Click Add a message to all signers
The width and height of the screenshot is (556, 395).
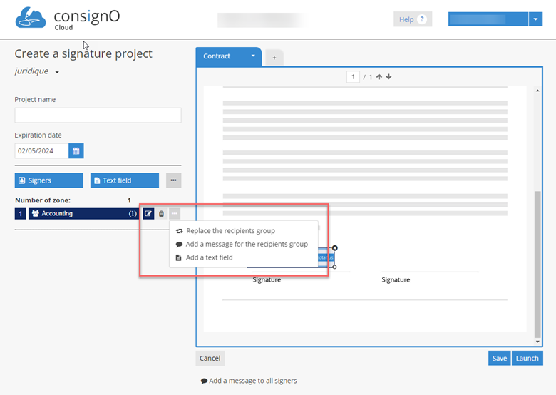249,381
